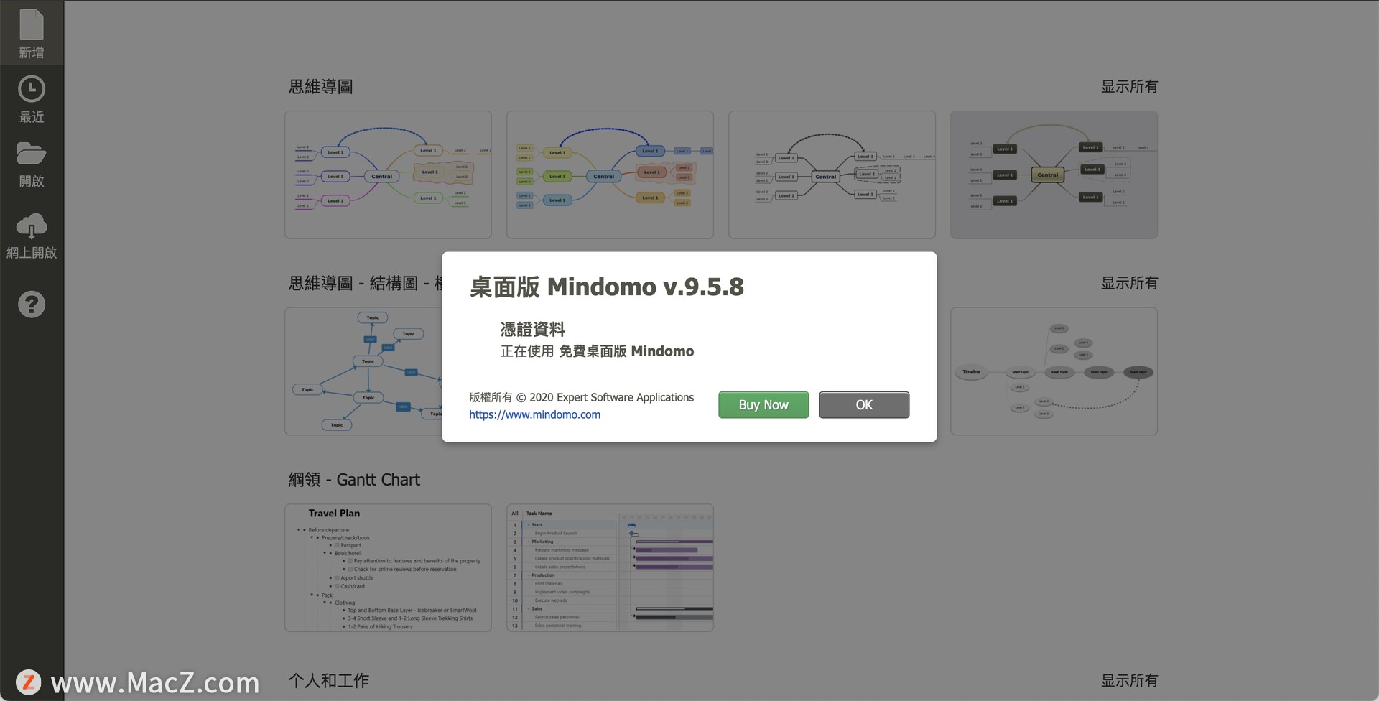Click 显示所有 beside 个人和工作 heading

1129,681
